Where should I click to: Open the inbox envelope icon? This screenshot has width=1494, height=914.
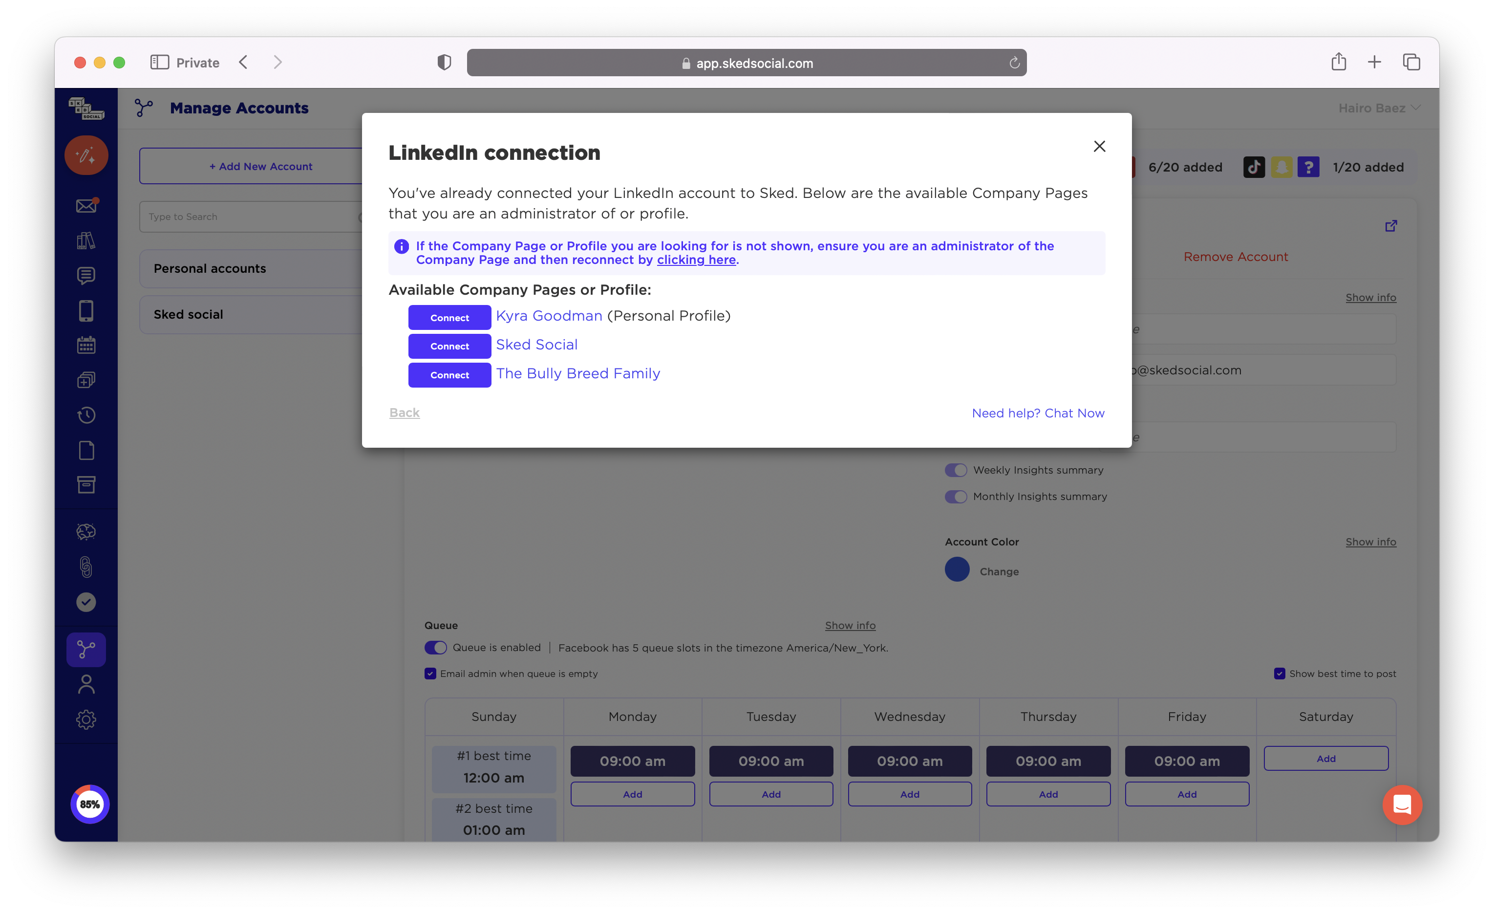click(86, 206)
